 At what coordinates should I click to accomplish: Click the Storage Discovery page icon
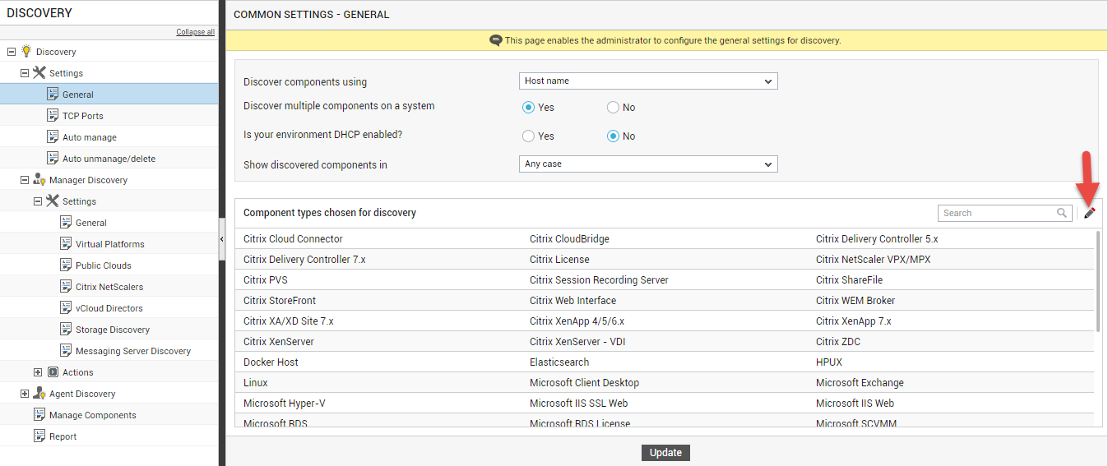[66, 329]
